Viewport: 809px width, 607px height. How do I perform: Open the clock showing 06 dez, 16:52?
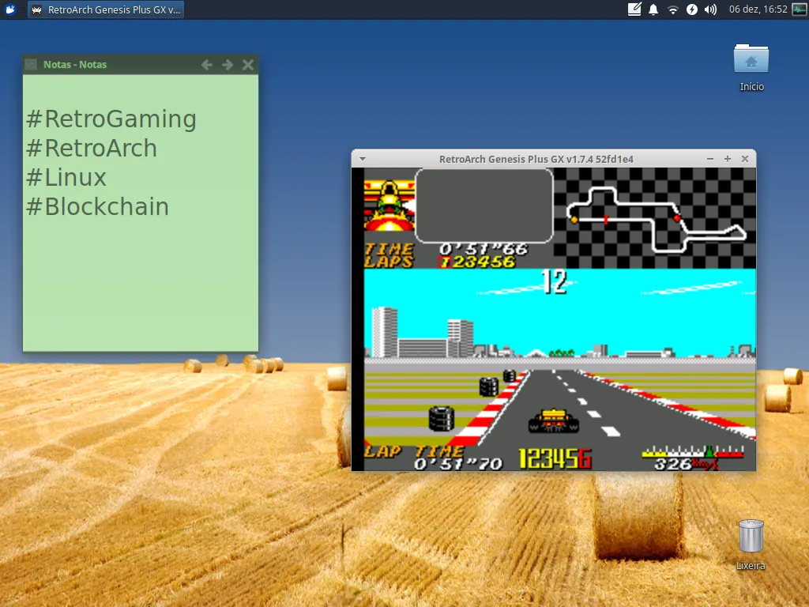click(758, 9)
